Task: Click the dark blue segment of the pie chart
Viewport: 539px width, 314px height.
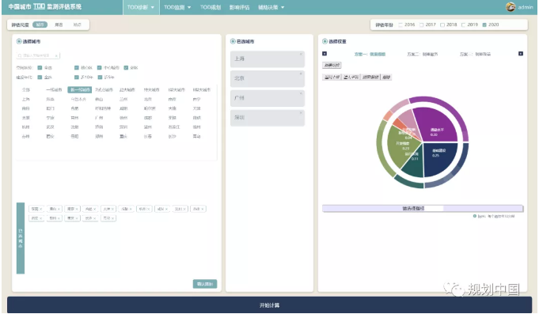Action: [x=439, y=158]
